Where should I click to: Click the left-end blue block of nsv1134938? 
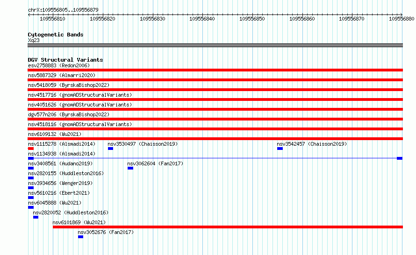pyautogui.click(x=31, y=158)
